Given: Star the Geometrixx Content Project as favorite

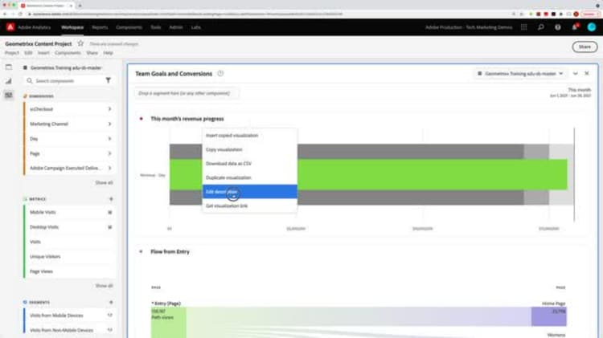Looking at the screenshot, I should click(80, 43).
